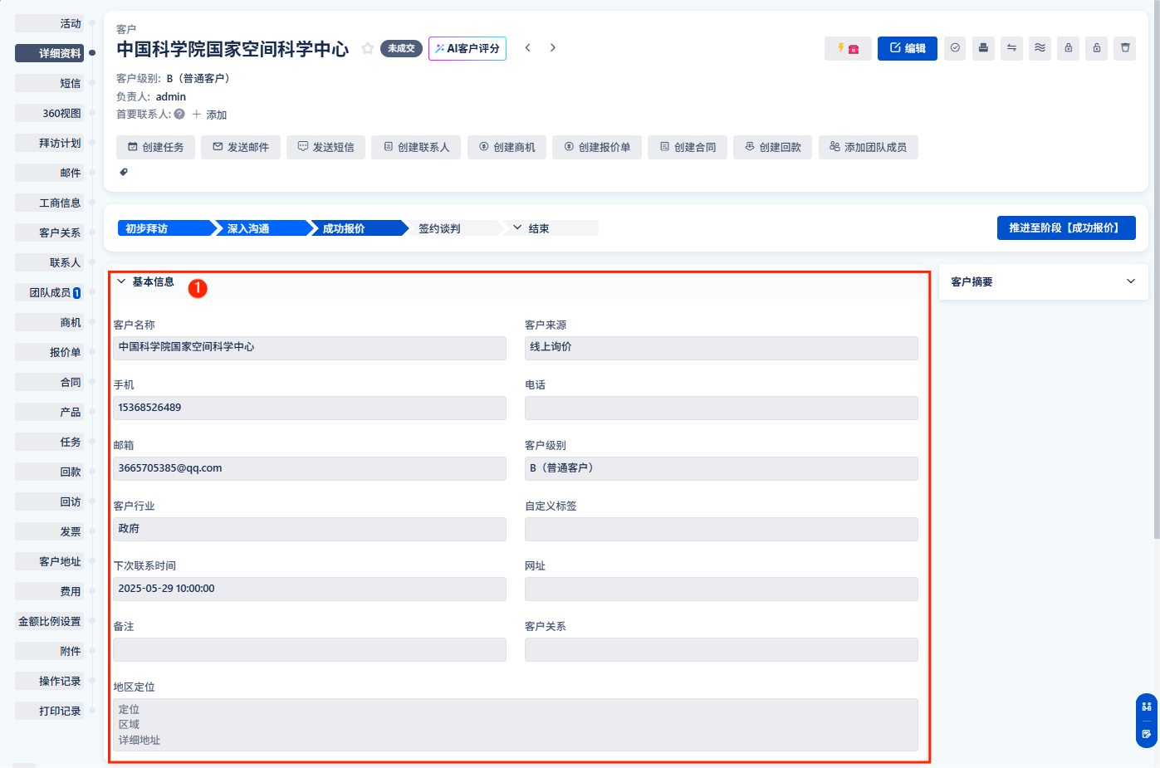Click 创建合同 button
The image size is (1160, 768).
click(688, 147)
